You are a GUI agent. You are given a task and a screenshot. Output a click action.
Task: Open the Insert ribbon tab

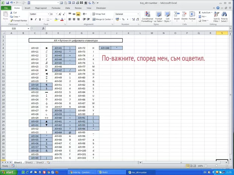tap(27, 8)
